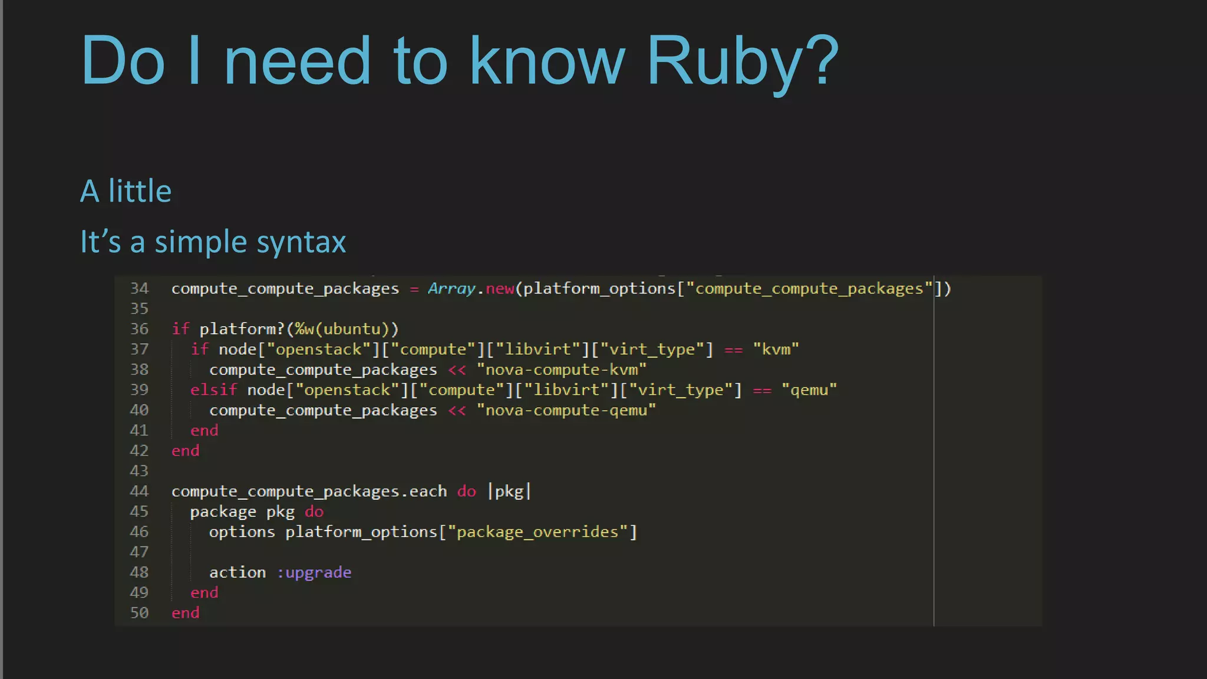Click the "nova-compute-kvm" string
The image size is (1207, 679).
click(x=562, y=370)
